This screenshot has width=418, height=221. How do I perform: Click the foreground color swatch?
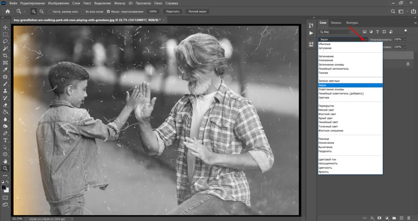pyautogui.click(x=4, y=188)
